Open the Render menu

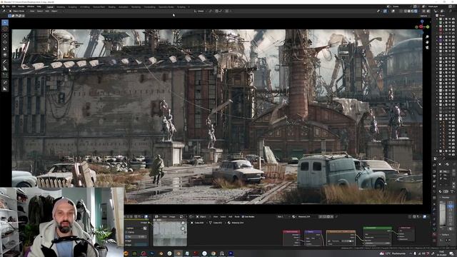coord(21,6)
